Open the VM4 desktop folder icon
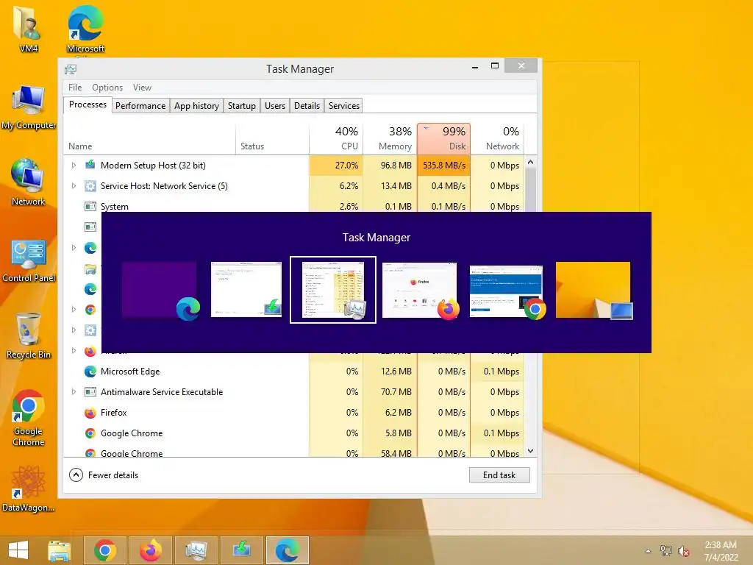The width and height of the screenshot is (753, 565). tap(29, 28)
